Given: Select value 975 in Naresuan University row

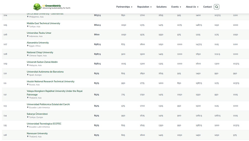Looking at the screenshot, I should 235,135.
